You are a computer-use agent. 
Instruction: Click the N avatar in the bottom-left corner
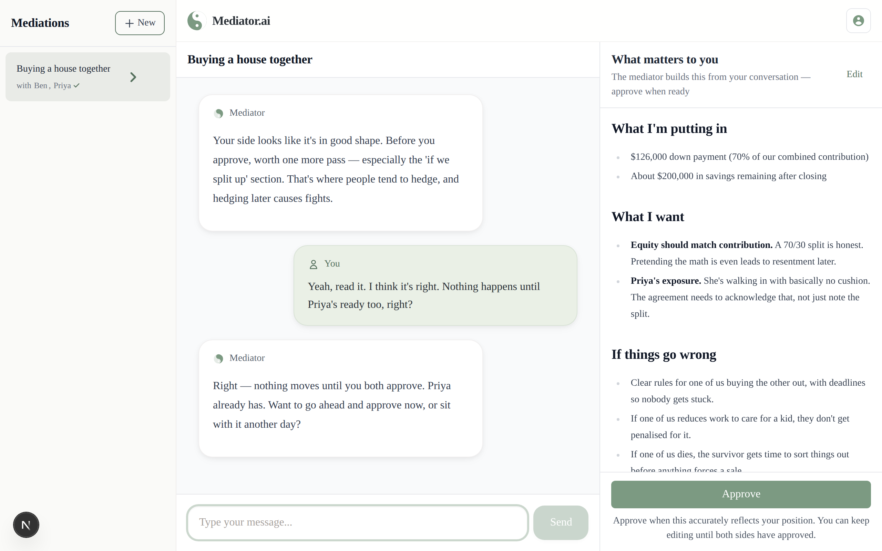coord(25,525)
